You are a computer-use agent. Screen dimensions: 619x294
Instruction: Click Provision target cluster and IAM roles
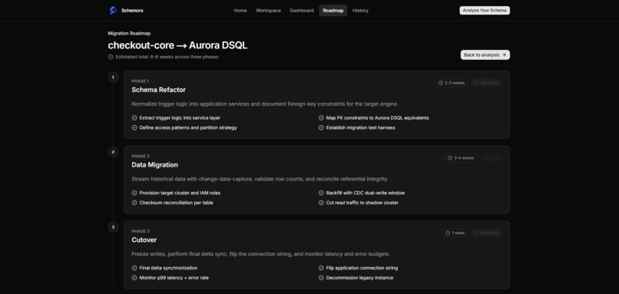tap(180, 193)
